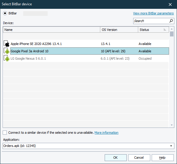Click the sort indicator icon in Status column
The width and height of the screenshot is (177, 164).
tap(165, 30)
